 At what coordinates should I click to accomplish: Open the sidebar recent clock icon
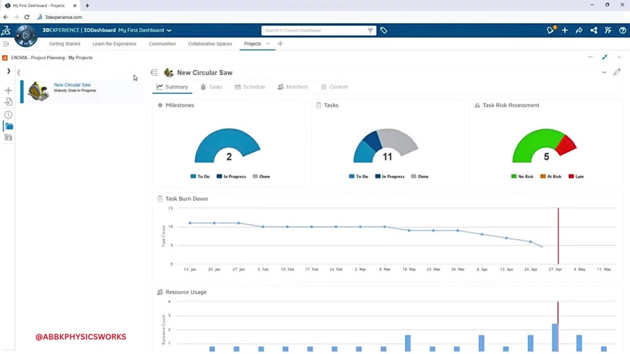9,115
